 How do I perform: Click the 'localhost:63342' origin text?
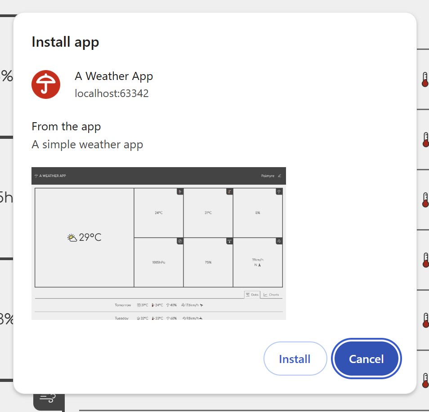112,93
